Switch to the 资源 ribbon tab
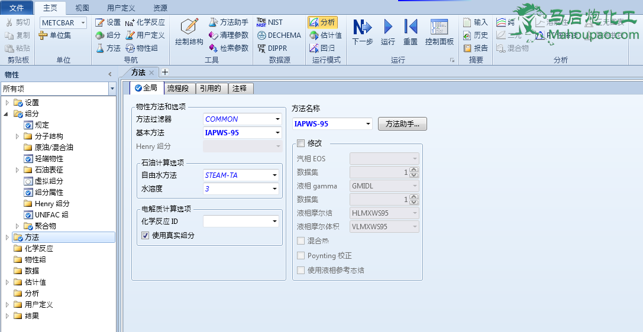643x332 pixels. 160,8
